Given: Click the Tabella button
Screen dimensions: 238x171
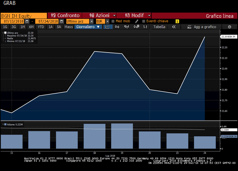Looking at the screenshot, I should (x=159, y=27).
